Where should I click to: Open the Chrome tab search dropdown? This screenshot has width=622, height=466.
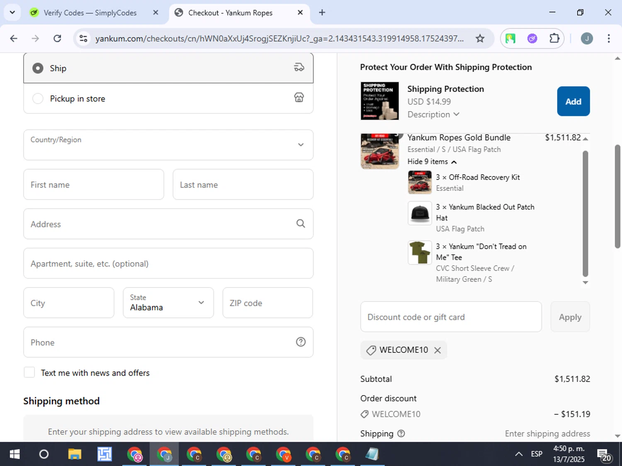click(x=12, y=12)
